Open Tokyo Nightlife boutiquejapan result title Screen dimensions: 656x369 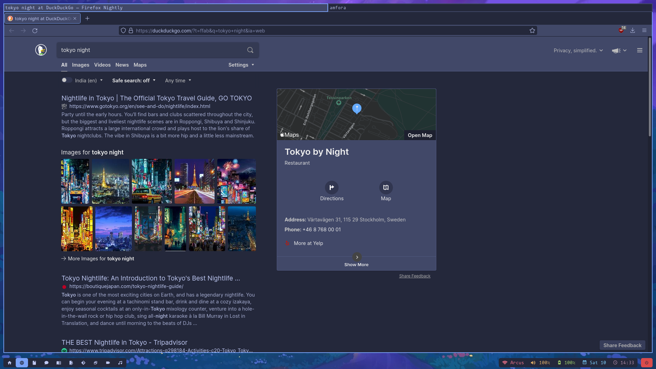pos(151,278)
